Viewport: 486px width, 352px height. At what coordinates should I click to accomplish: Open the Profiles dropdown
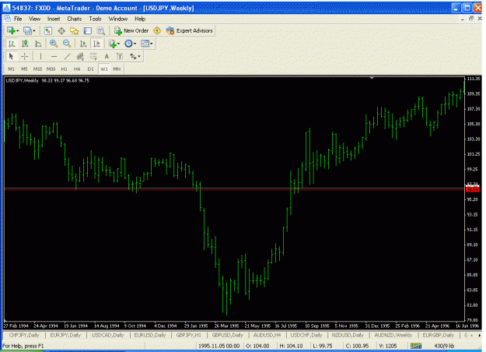(x=30, y=30)
